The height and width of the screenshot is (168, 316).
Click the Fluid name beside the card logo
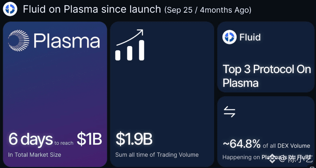(x=250, y=37)
